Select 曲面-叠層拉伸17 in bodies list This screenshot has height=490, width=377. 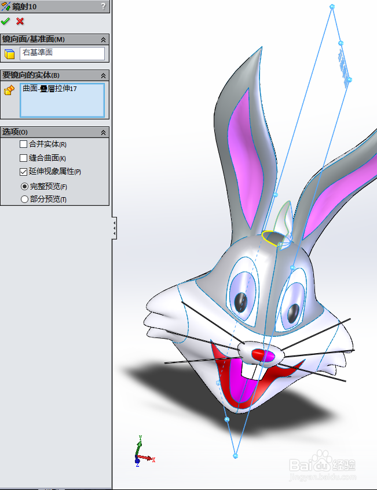[50, 89]
